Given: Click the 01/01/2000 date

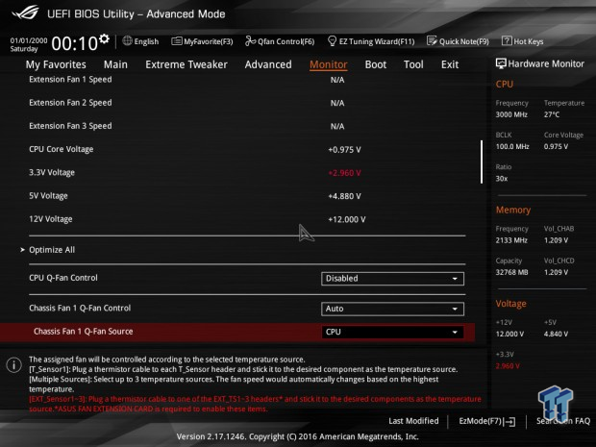Looking at the screenshot, I should point(29,40).
